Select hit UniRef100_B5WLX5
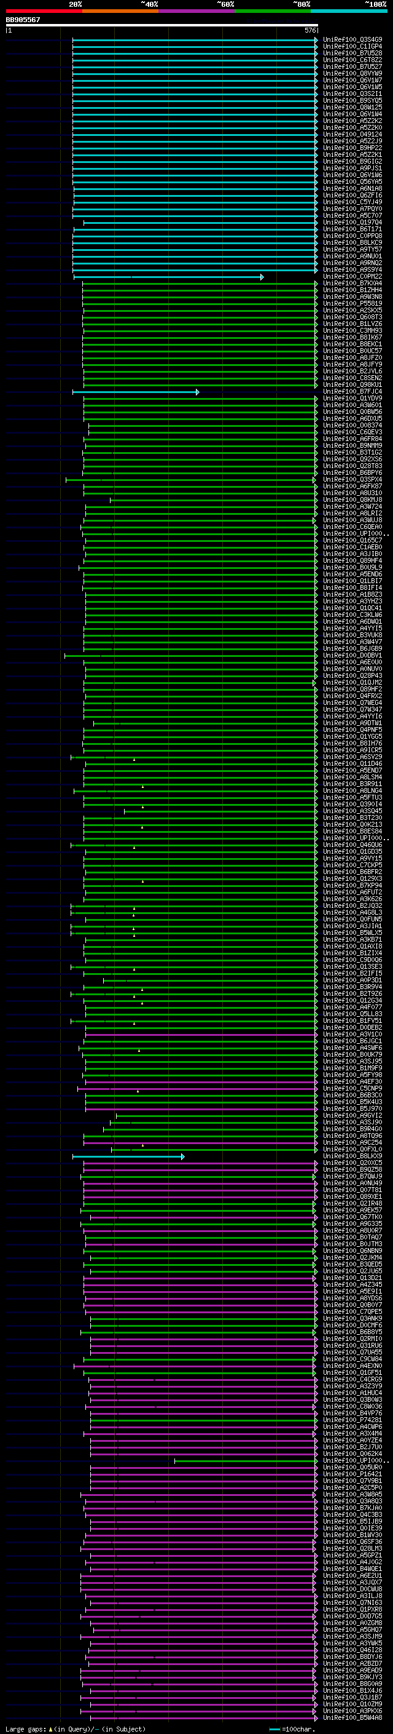Viewport: 393px width, 1734px height. pos(352,933)
